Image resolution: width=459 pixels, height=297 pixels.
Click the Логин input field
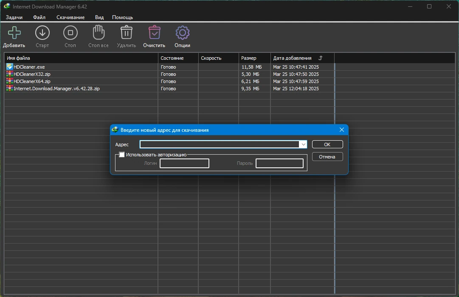click(184, 163)
